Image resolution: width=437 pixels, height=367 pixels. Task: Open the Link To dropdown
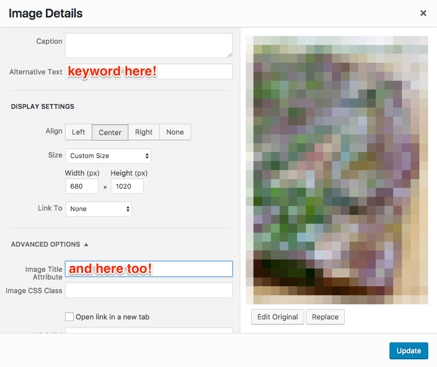[98, 208]
